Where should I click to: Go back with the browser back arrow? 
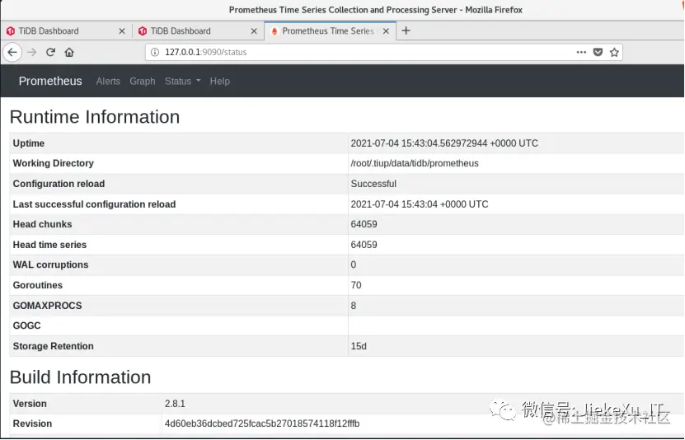click(x=12, y=53)
